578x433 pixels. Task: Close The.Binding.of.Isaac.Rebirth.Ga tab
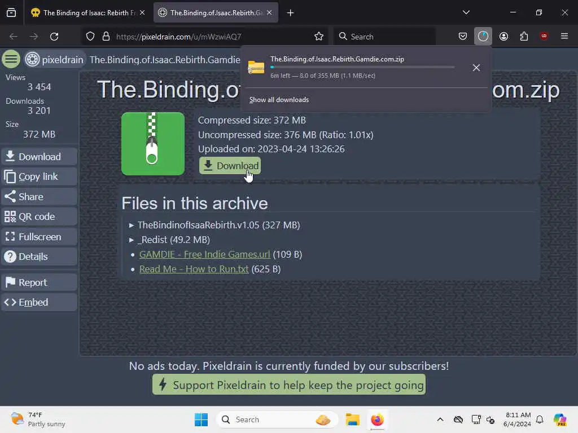click(269, 12)
